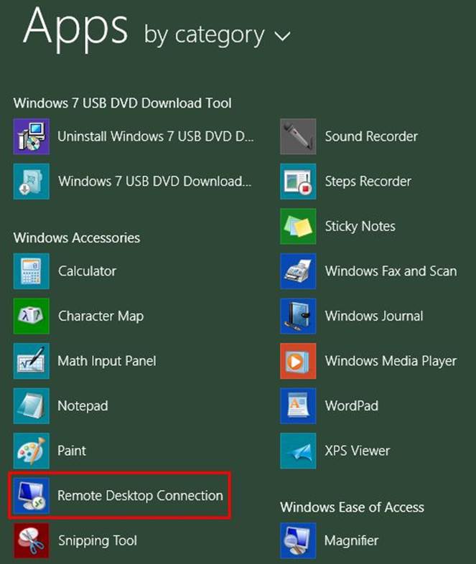
Task: Select the 'Windows Accessories' group heading
Action: coord(77,238)
